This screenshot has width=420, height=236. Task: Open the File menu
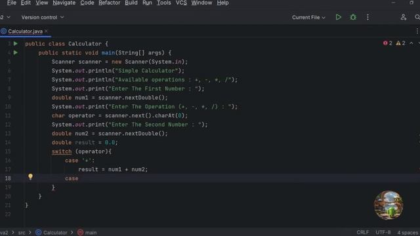coord(12,3)
